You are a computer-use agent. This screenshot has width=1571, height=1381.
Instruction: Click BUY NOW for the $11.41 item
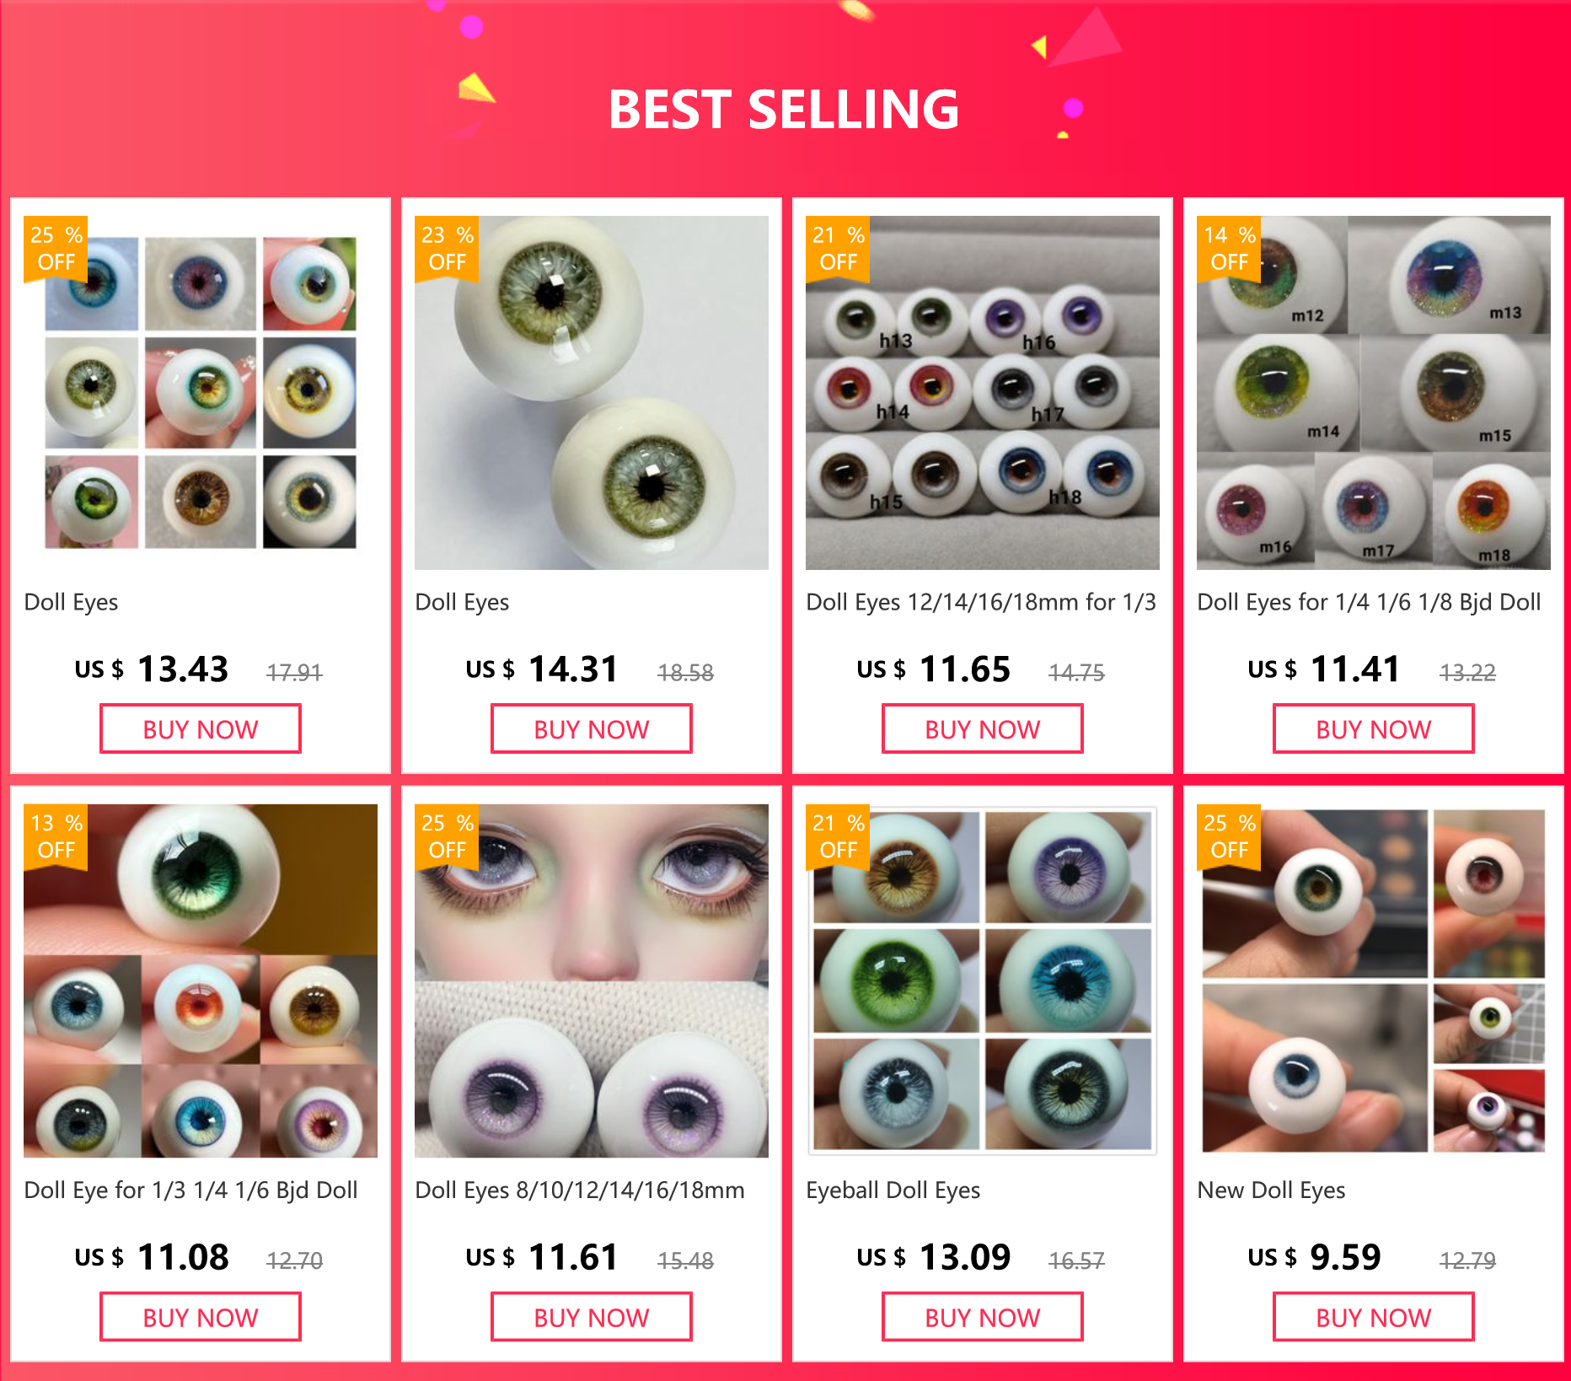coord(1374,729)
